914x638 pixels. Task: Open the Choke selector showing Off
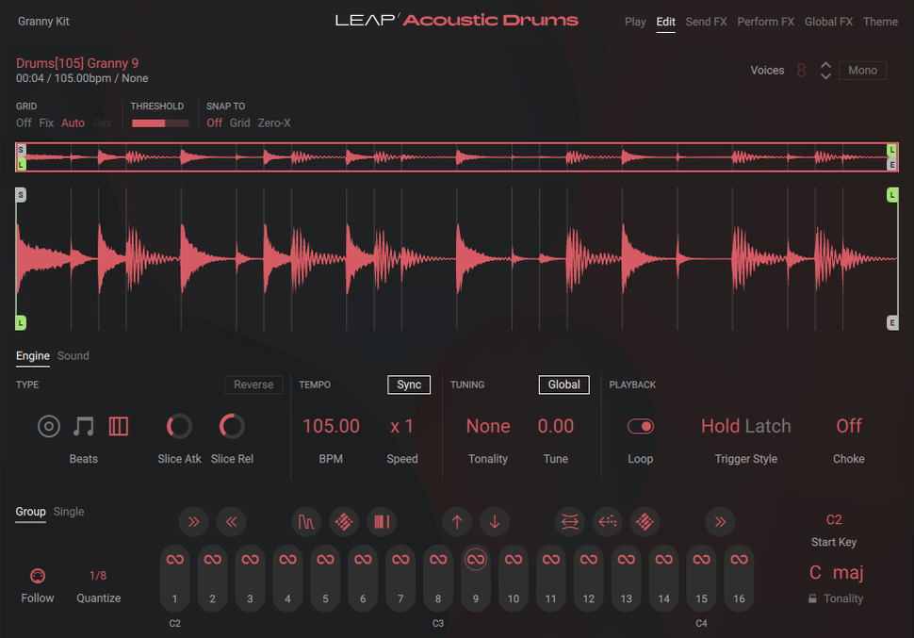[847, 426]
